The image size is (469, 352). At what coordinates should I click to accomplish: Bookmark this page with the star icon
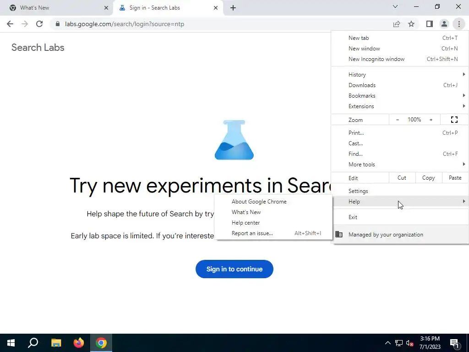click(411, 24)
